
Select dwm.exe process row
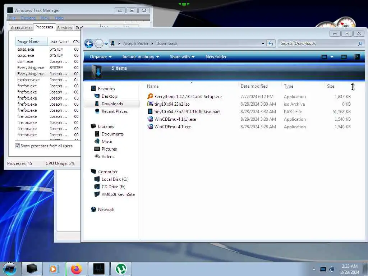pos(48,61)
